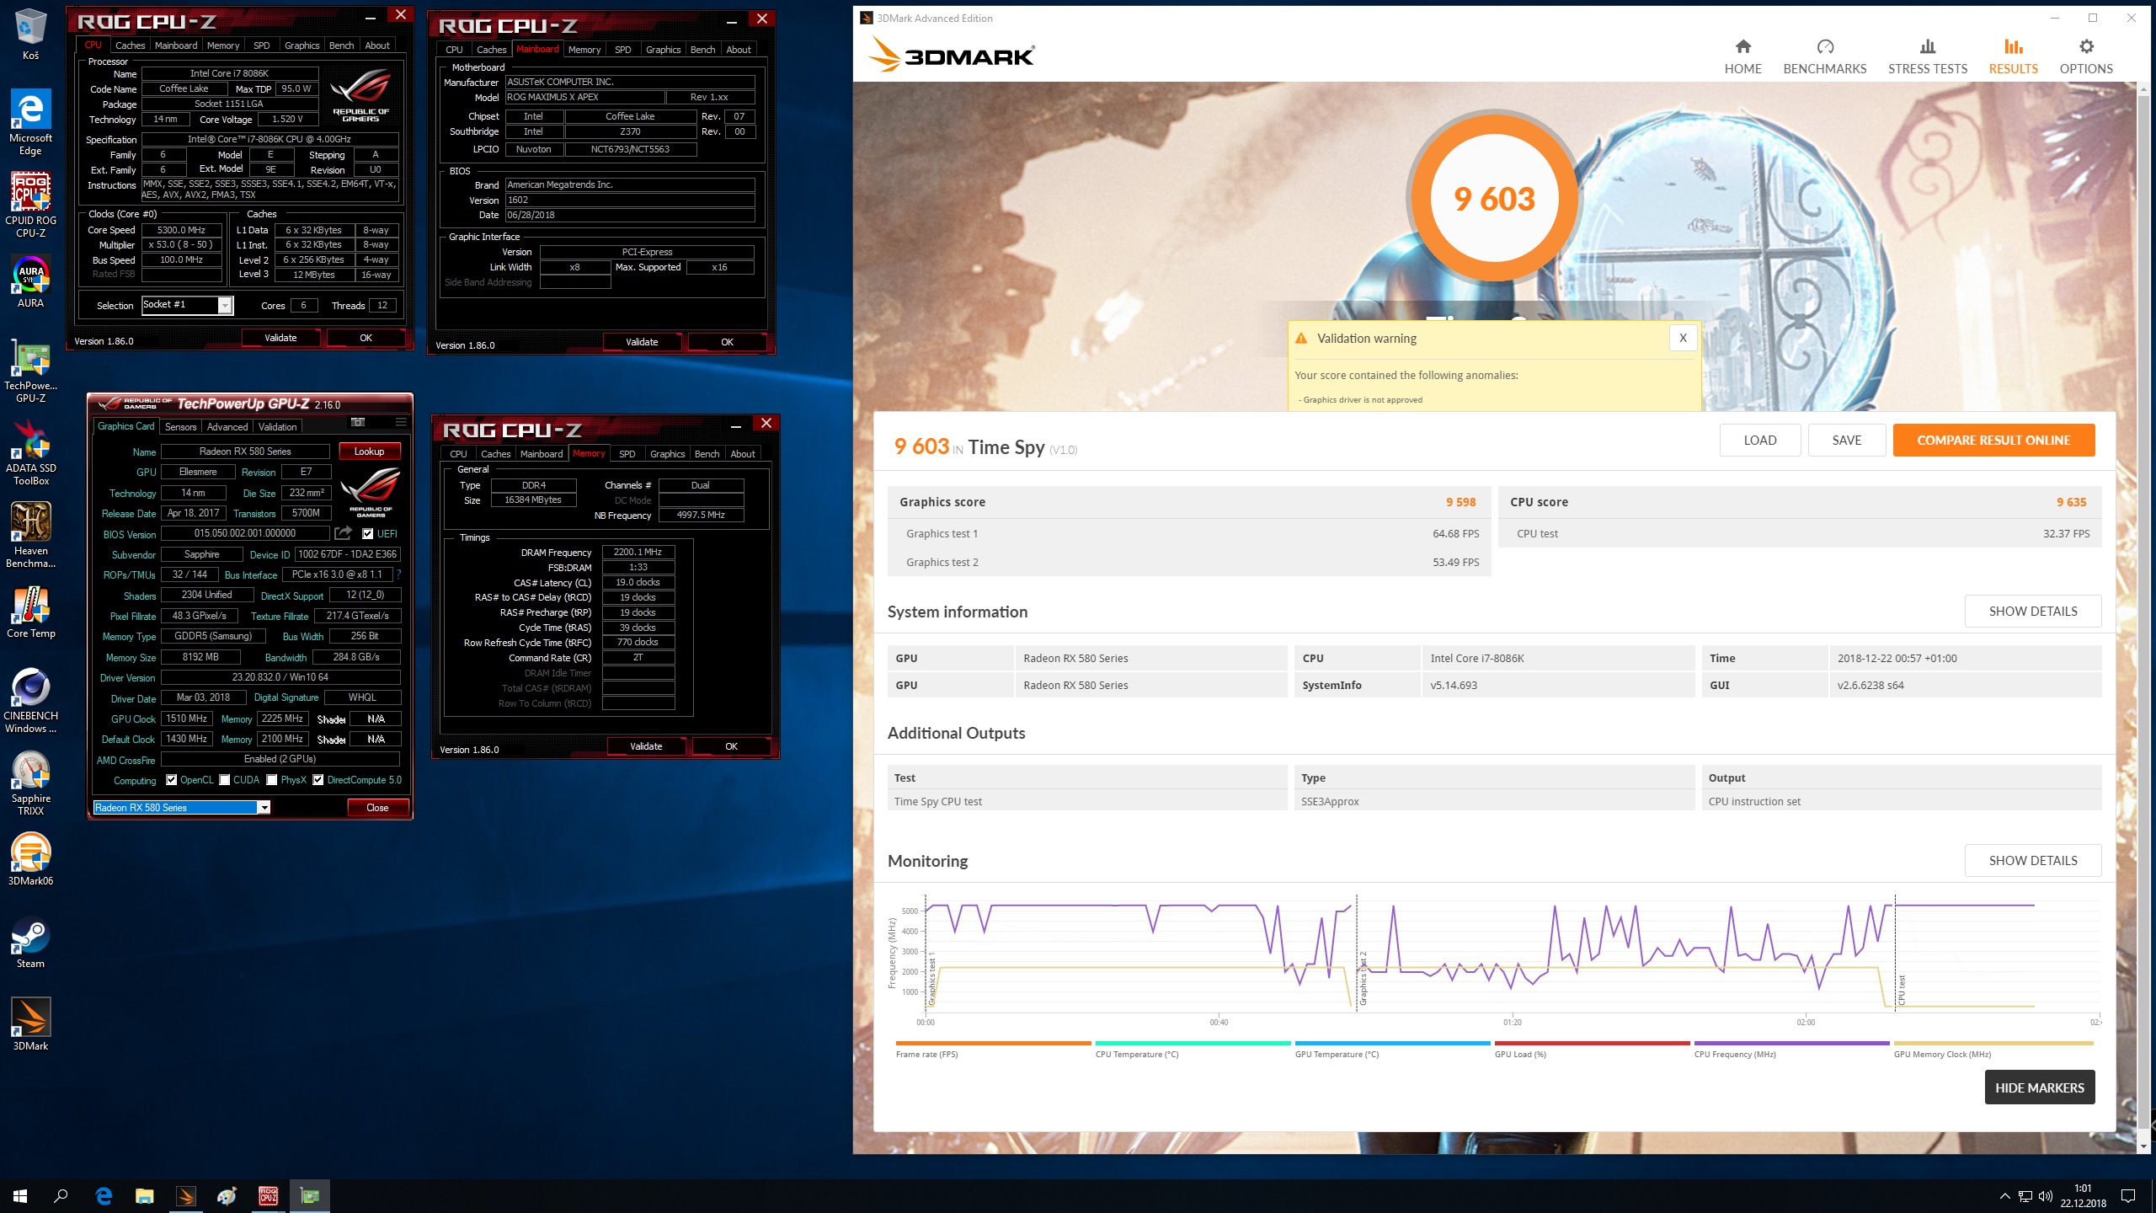2156x1213 pixels.
Task: Expand hidden system tray icons chevron
Action: (2004, 1195)
